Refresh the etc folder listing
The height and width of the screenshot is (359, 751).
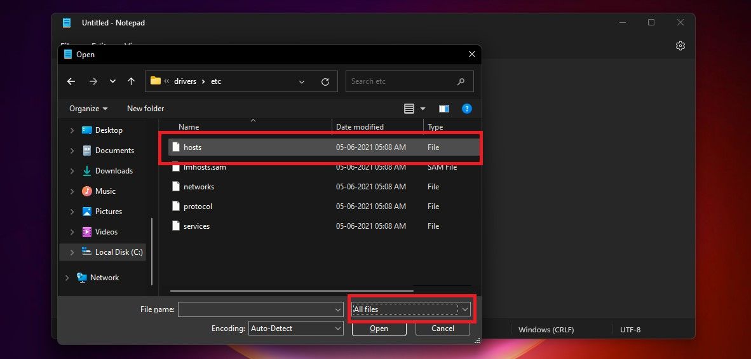pyautogui.click(x=325, y=82)
